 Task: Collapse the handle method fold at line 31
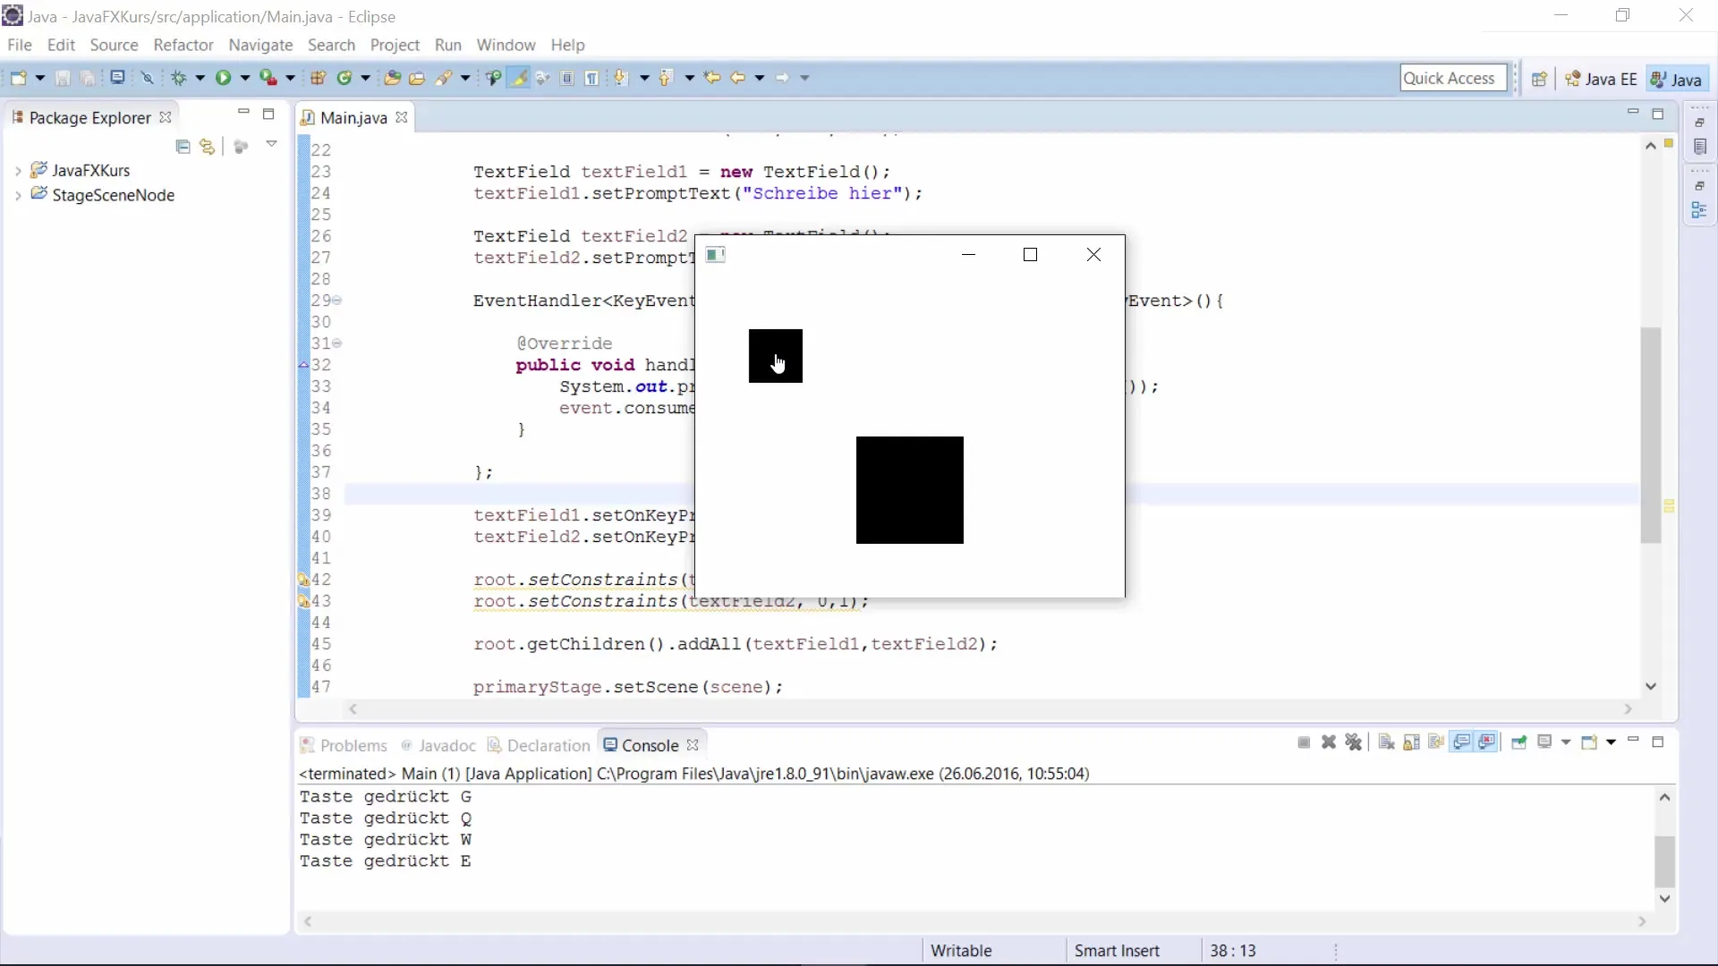(337, 343)
